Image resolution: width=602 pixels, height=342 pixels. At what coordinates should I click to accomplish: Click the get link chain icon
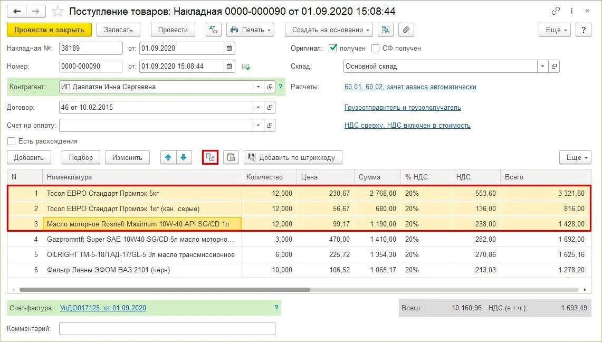point(556,11)
